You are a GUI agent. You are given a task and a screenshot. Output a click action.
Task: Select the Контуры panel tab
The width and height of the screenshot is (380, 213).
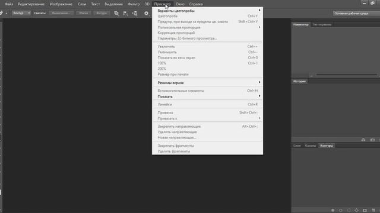pos(327,146)
